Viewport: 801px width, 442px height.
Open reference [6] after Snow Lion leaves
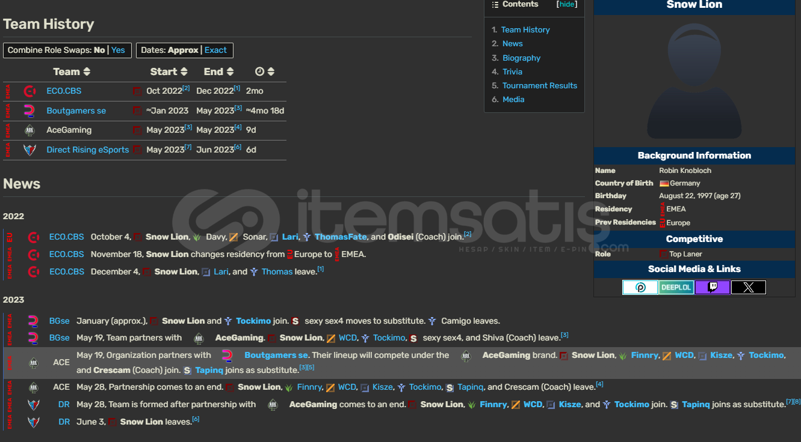pos(196,419)
